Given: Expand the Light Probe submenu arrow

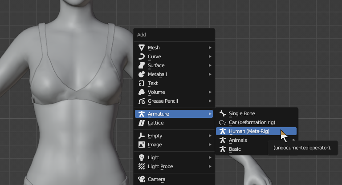Looking at the screenshot, I should [210, 166].
